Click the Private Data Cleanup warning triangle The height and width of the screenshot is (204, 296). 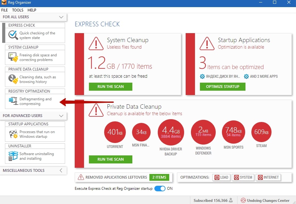(96, 110)
